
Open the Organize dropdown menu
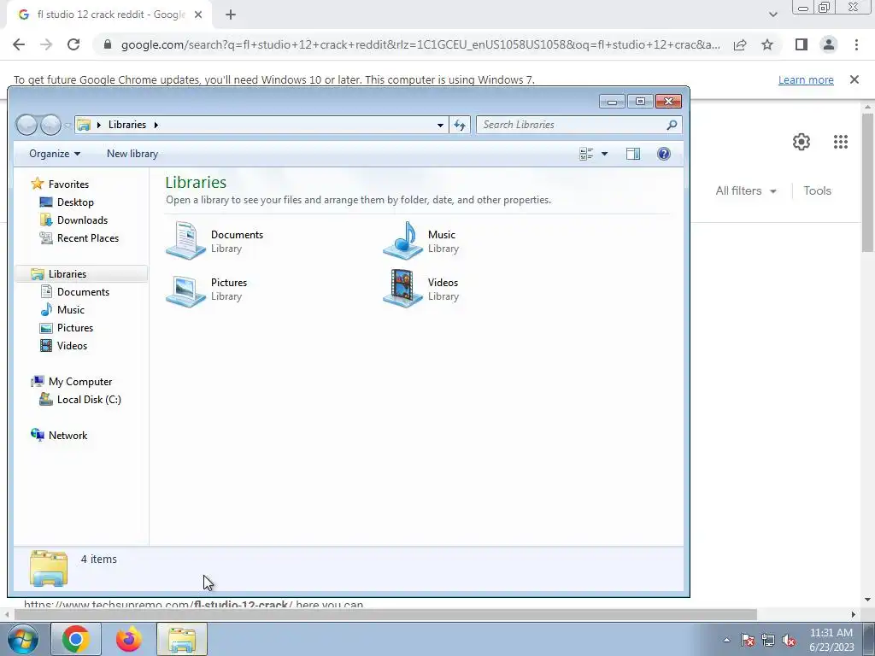54,154
